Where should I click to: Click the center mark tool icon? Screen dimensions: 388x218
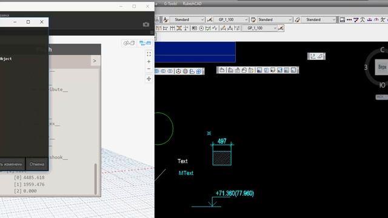pyautogui.click(x=201, y=28)
